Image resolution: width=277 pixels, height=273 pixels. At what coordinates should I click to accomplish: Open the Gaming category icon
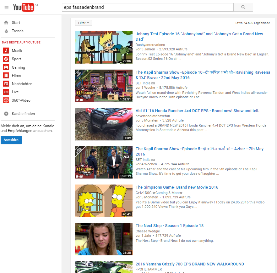[6, 67]
